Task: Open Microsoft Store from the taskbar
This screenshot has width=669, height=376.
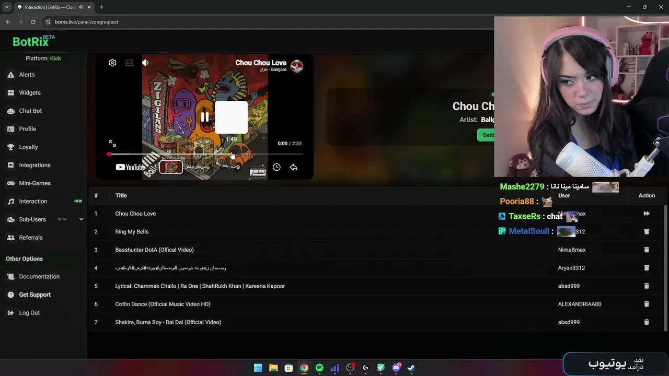Action: click(x=289, y=368)
